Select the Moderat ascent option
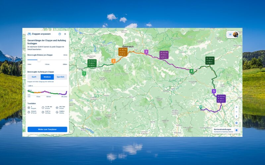This screenshot has width=265, height=165. [47, 77]
